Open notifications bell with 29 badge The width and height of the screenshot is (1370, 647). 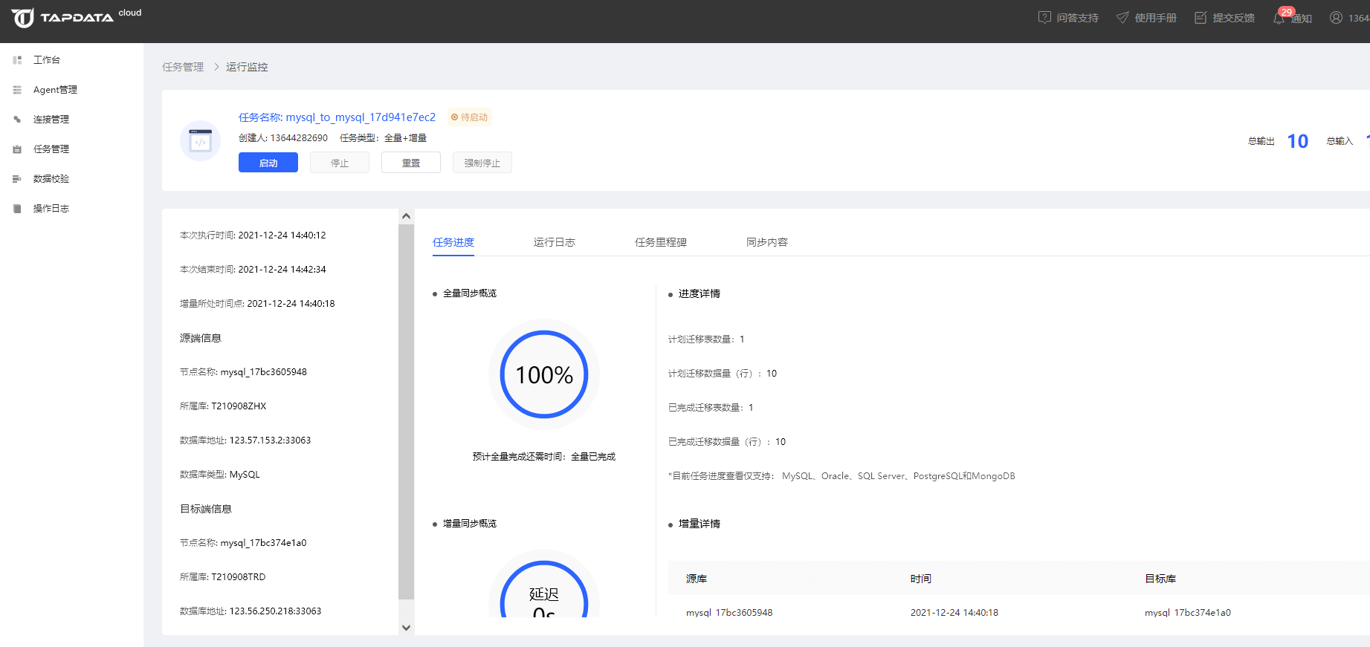coord(1279,18)
